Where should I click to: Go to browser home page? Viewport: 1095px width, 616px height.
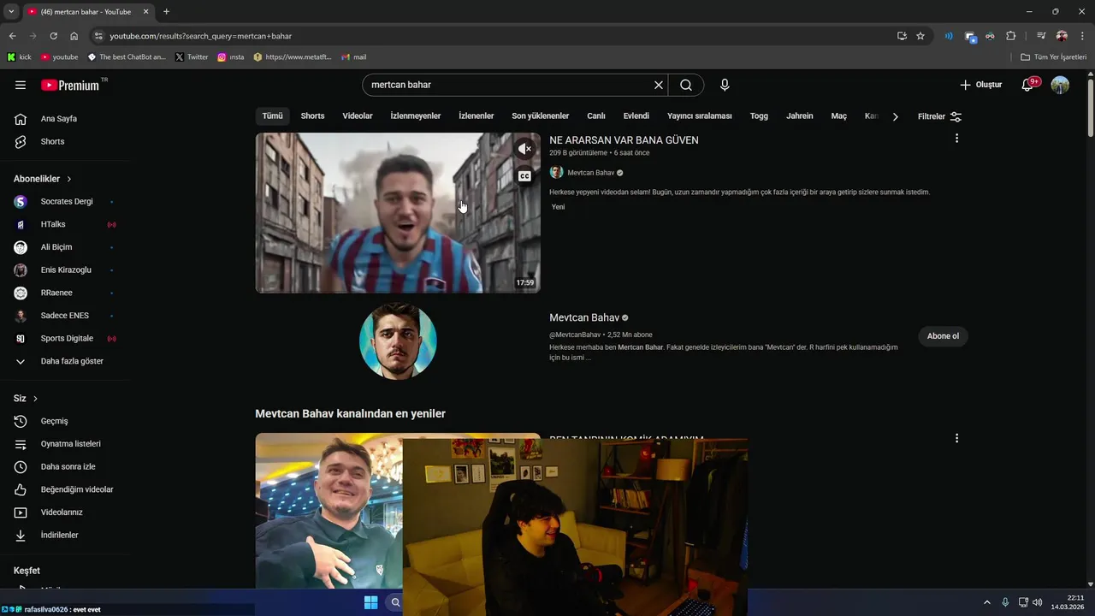click(74, 36)
